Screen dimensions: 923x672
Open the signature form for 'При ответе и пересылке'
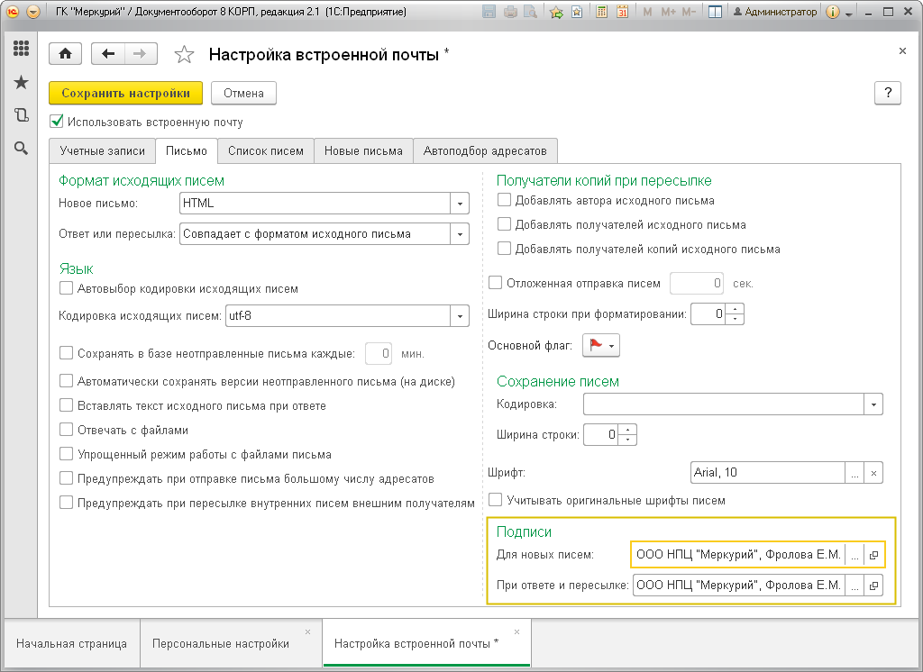click(873, 586)
